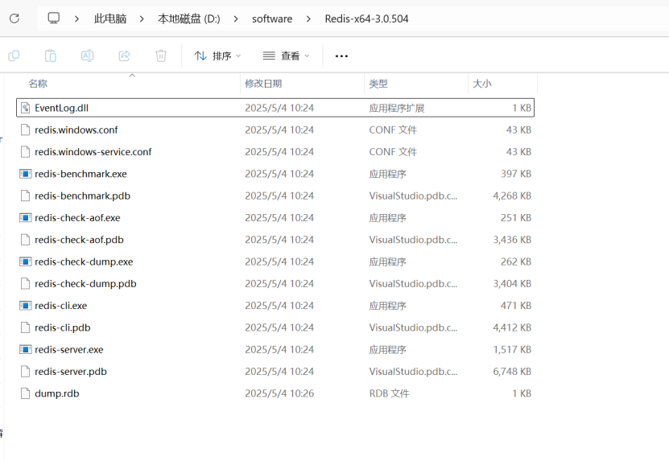This screenshot has width=669, height=461.
Task: Click the dump.rdb file icon
Action: pos(26,393)
